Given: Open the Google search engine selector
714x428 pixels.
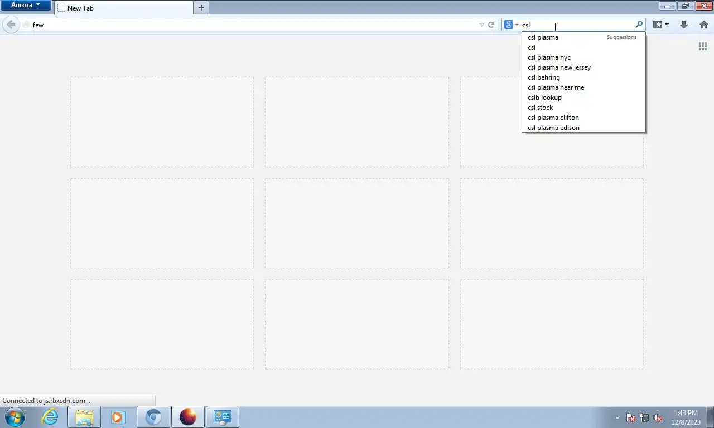Looking at the screenshot, I should coord(511,25).
